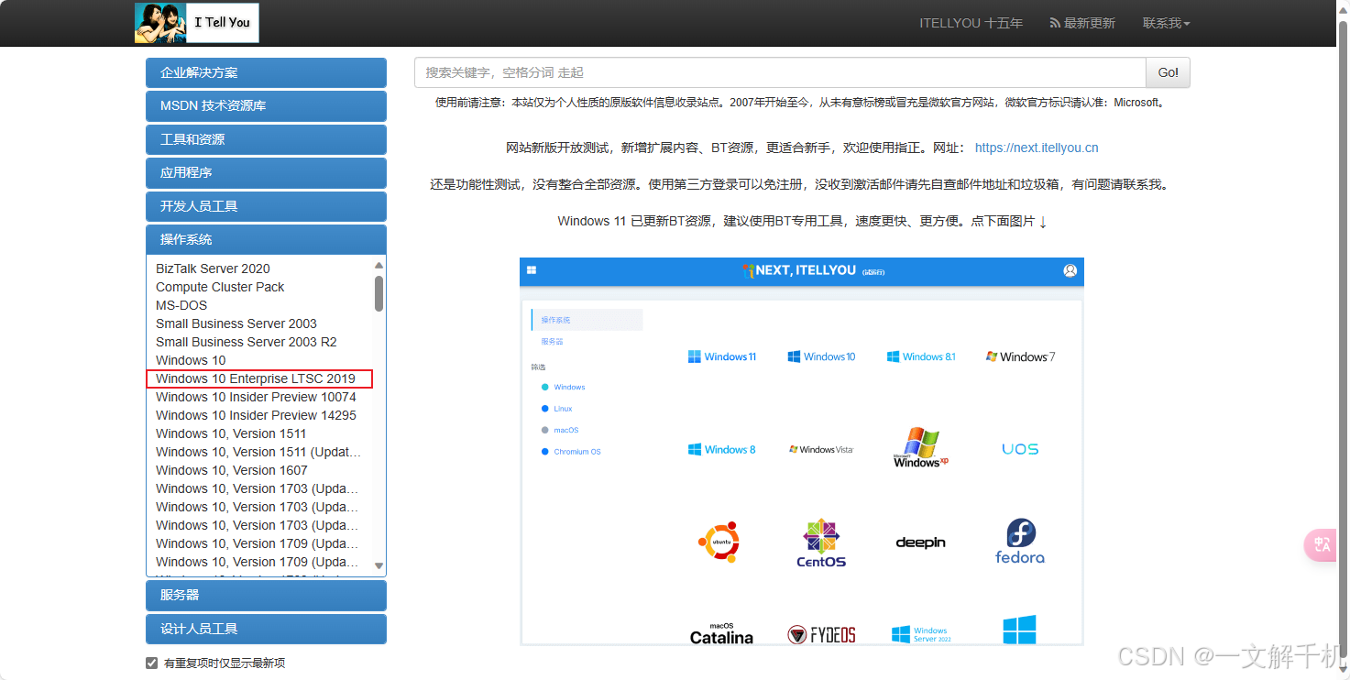Expand the 服务器 sidebar category
The image size is (1350, 680).
266,595
